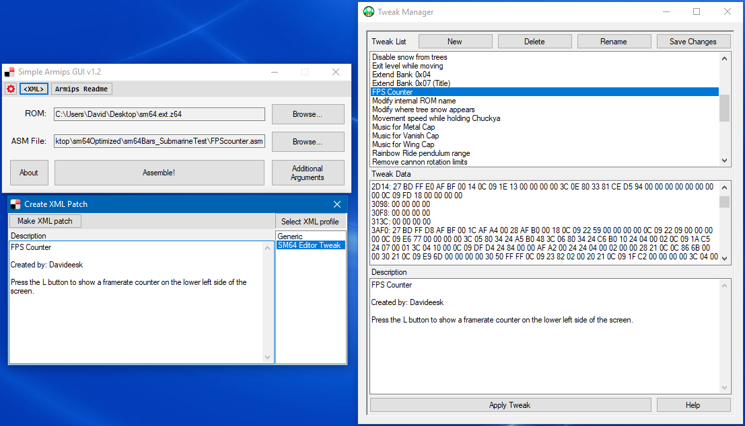
Task: Select 'Remove cannon rotation limits' tweak
Action: point(544,162)
